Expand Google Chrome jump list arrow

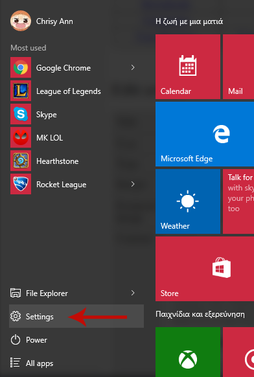tap(133, 67)
